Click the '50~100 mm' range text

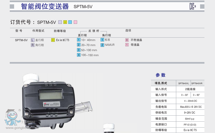pos(89,50)
